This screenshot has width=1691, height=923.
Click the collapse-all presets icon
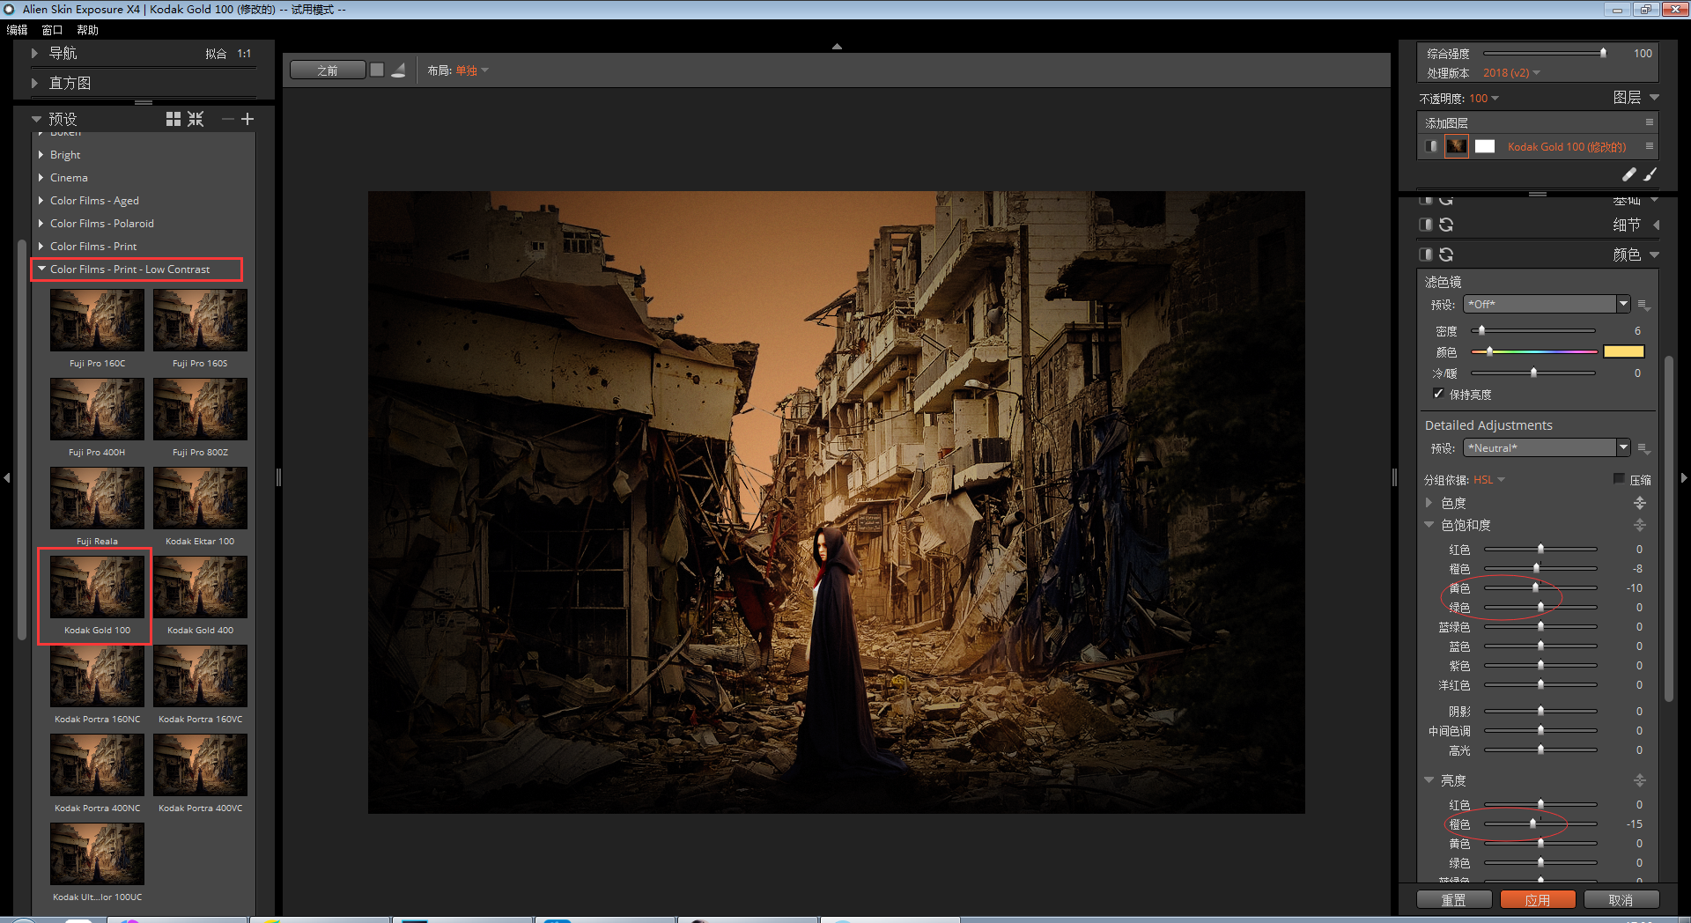[x=196, y=119]
